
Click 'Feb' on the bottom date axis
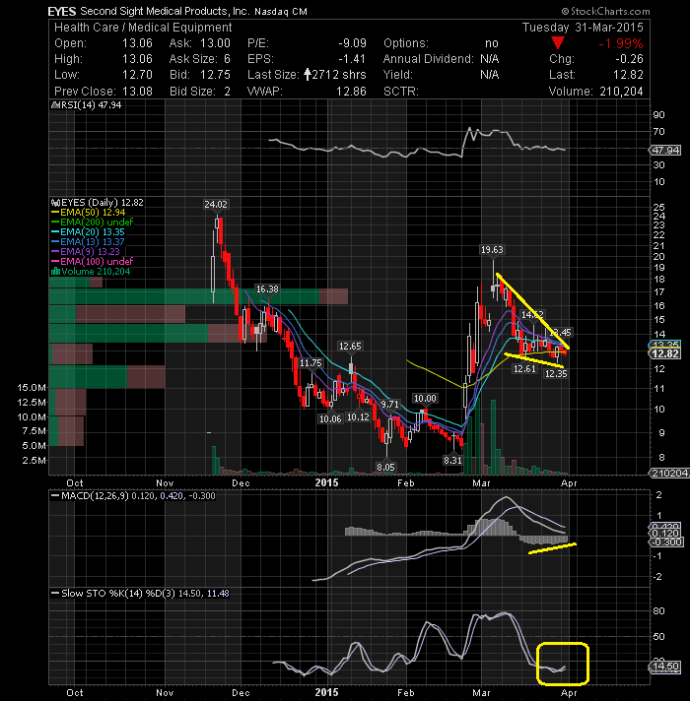[406, 692]
